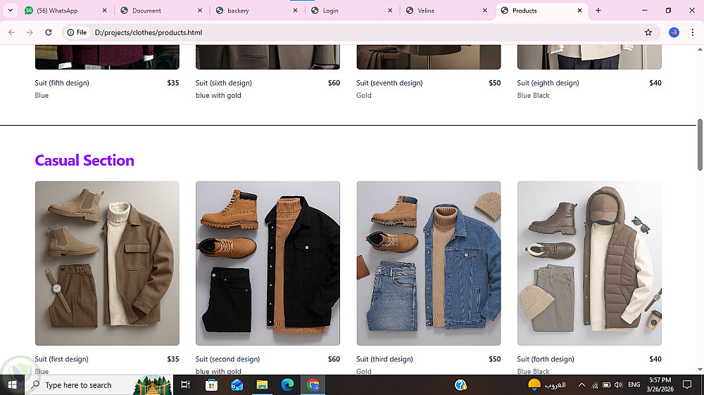The width and height of the screenshot is (704, 395).
Task: Open Microsoft Store from the taskbar
Action: pyautogui.click(x=211, y=384)
